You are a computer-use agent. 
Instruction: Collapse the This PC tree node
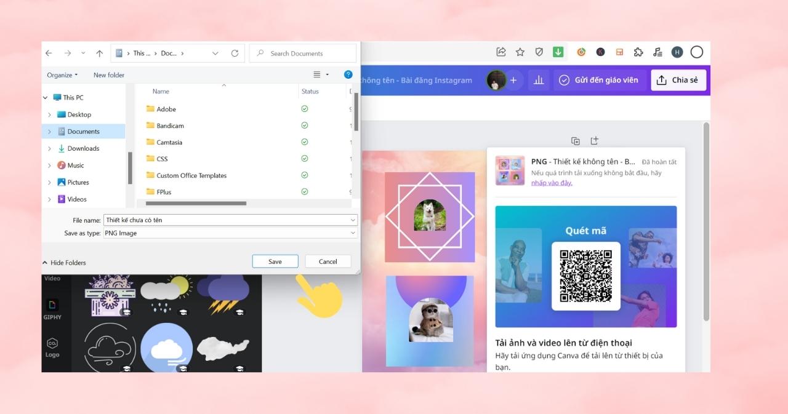click(46, 98)
